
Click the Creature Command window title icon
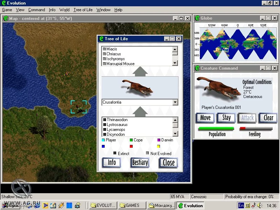pos(197,68)
